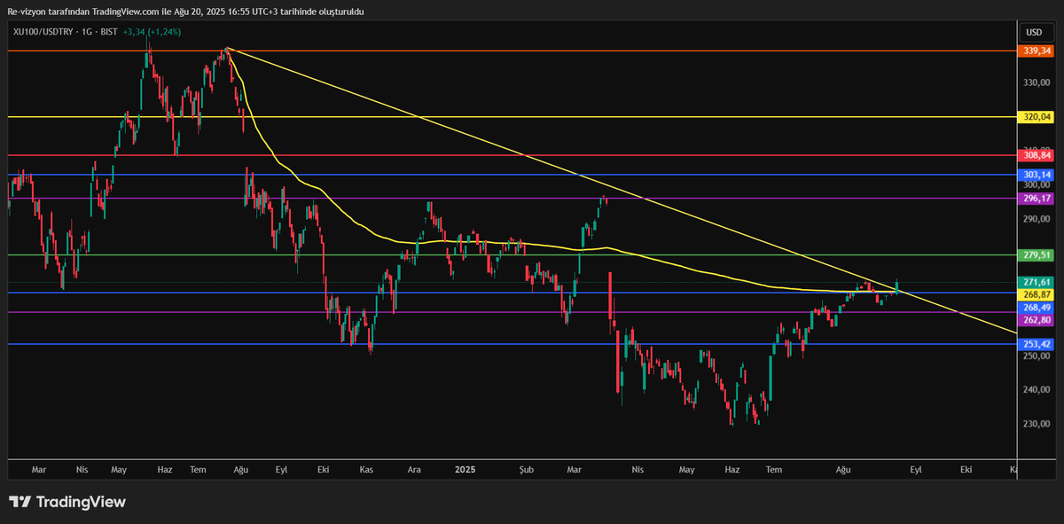Viewport: 1064px width, 524px height.
Task: Click the 240,00 price scale value
Action: (x=1037, y=389)
